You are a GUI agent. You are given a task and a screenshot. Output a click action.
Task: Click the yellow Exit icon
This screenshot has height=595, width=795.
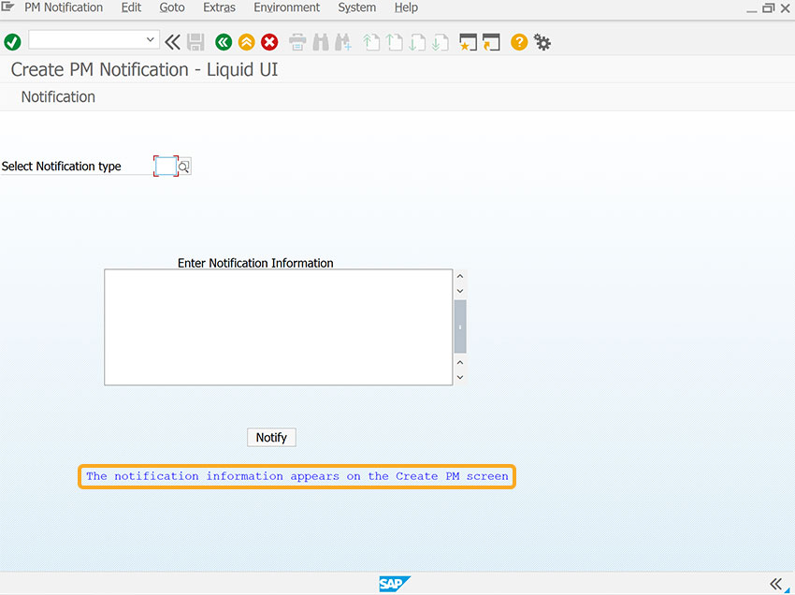click(x=246, y=42)
